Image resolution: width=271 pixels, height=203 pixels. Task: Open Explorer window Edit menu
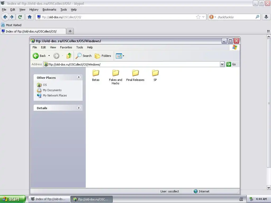point(43,47)
